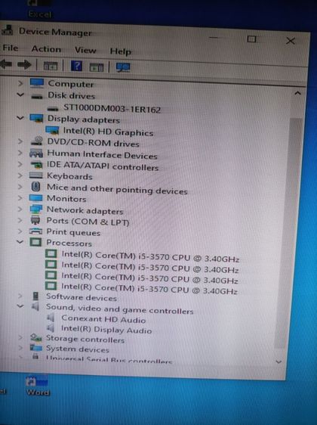Expand the Computer node
The width and height of the screenshot is (317, 425).
(x=20, y=83)
